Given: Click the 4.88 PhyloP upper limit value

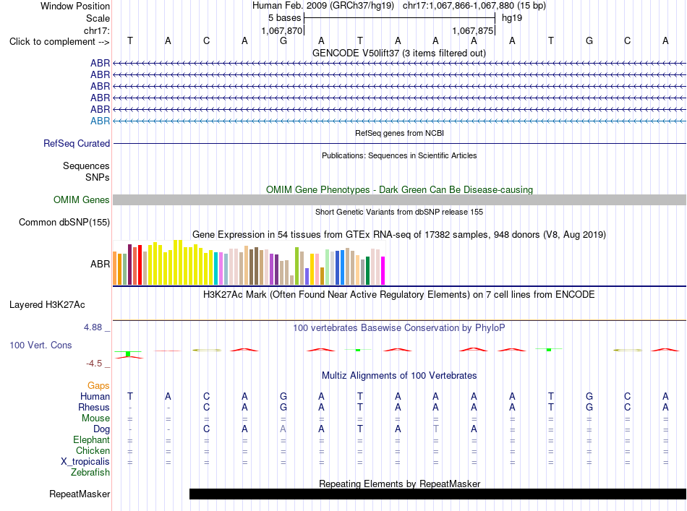Looking at the screenshot, I should [x=93, y=327].
